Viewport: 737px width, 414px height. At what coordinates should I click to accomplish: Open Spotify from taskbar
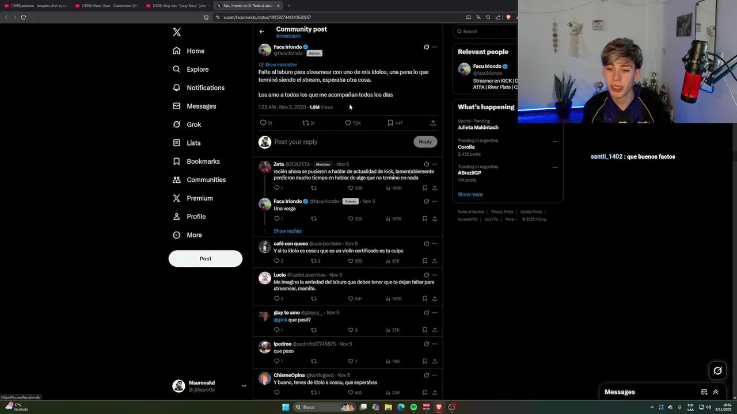[413, 407]
